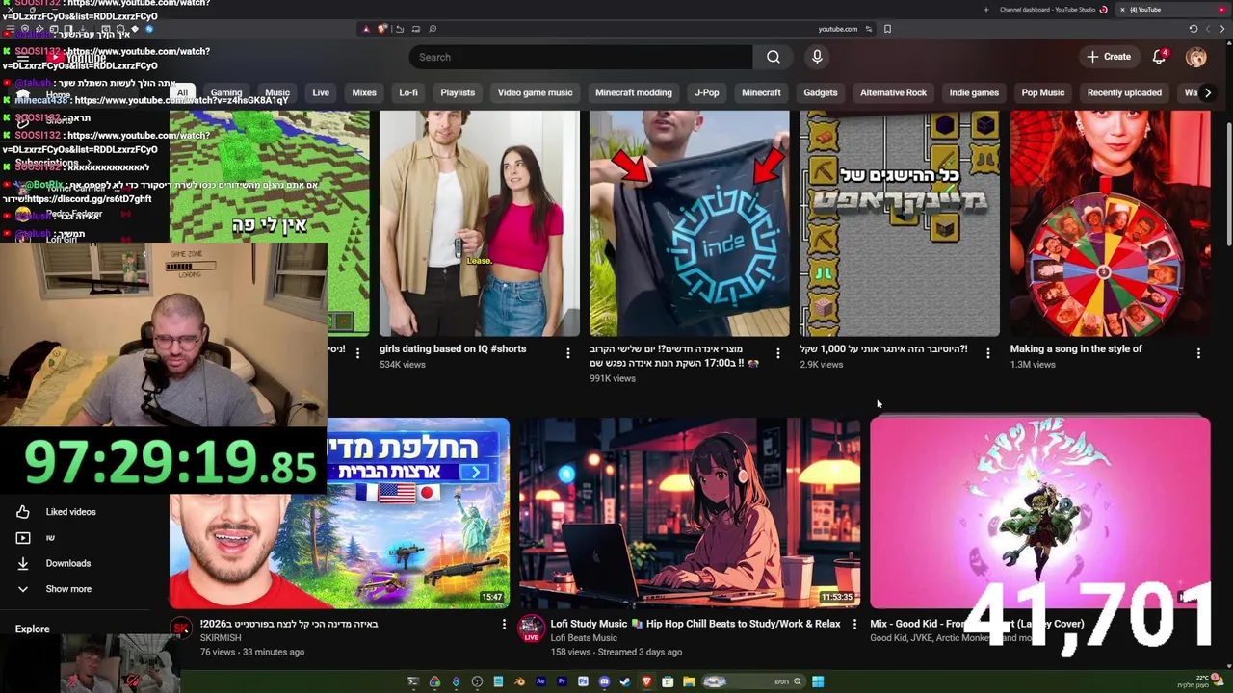
Task: Click the Brave Rewards triangle icon
Action: point(366,29)
